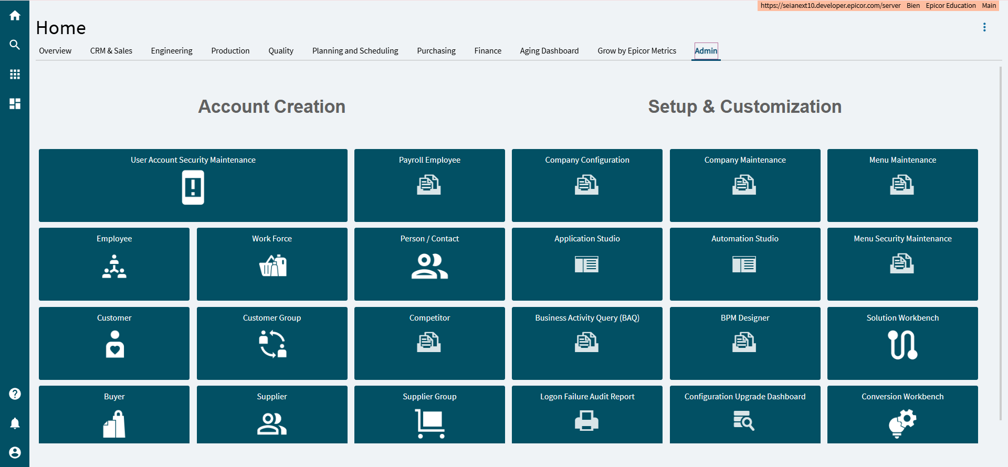Click the server URL in top banner

pyautogui.click(x=830, y=6)
